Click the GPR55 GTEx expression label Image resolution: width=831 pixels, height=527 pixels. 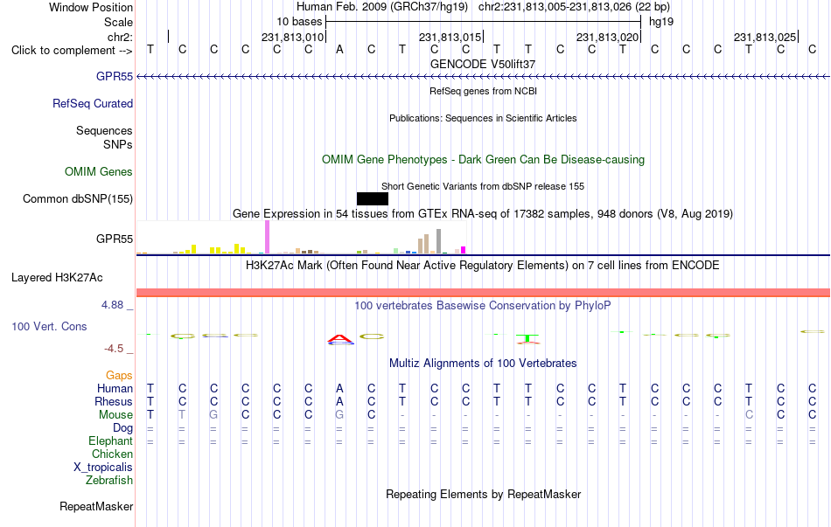tap(115, 239)
